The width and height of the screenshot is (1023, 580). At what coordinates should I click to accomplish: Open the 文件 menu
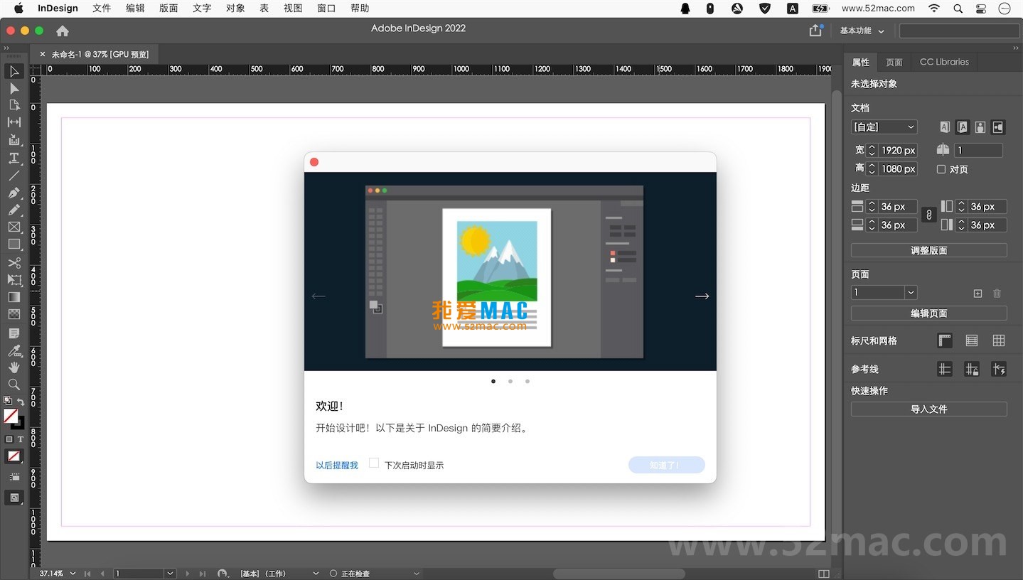tap(102, 9)
